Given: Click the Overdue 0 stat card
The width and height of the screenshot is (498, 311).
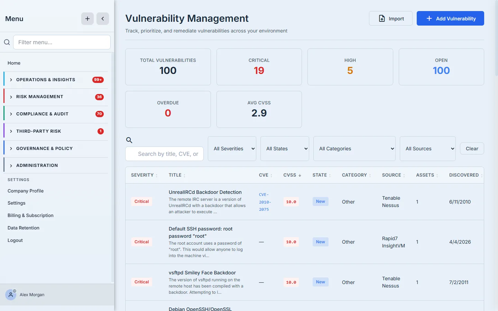Looking at the screenshot, I should pyautogui.click(x=168, y=109).
